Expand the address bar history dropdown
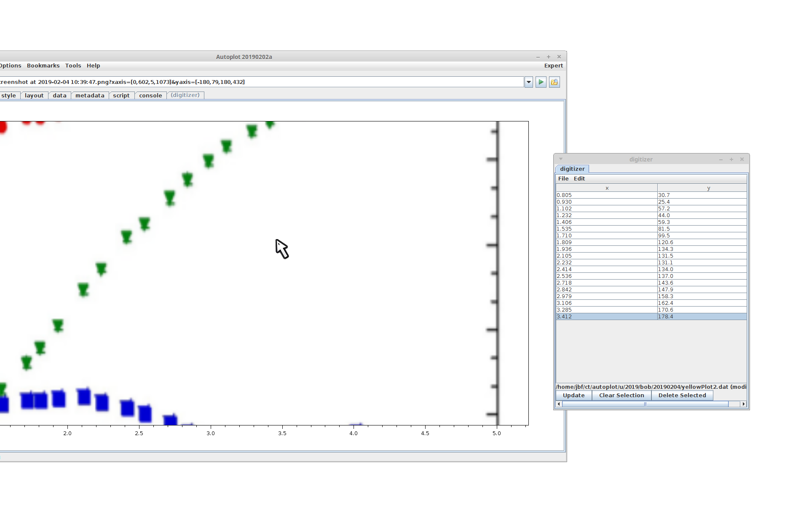The width and height of the screenshot is (809, 506). tap(529, 82)
